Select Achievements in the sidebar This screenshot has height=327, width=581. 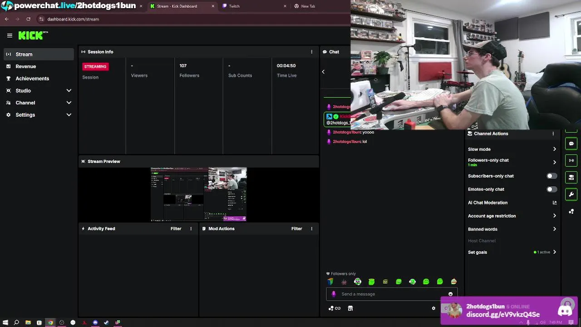coord(39,79)
